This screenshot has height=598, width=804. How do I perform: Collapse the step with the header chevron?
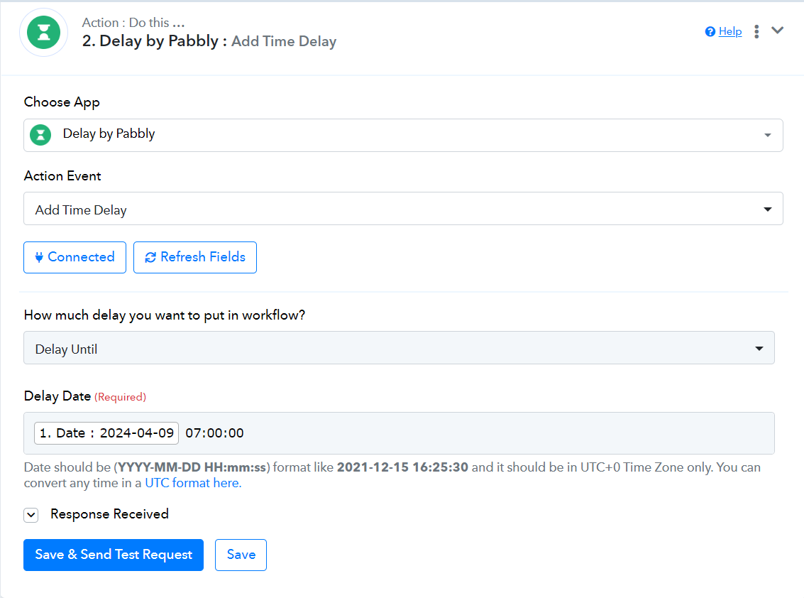coord(777,31)
